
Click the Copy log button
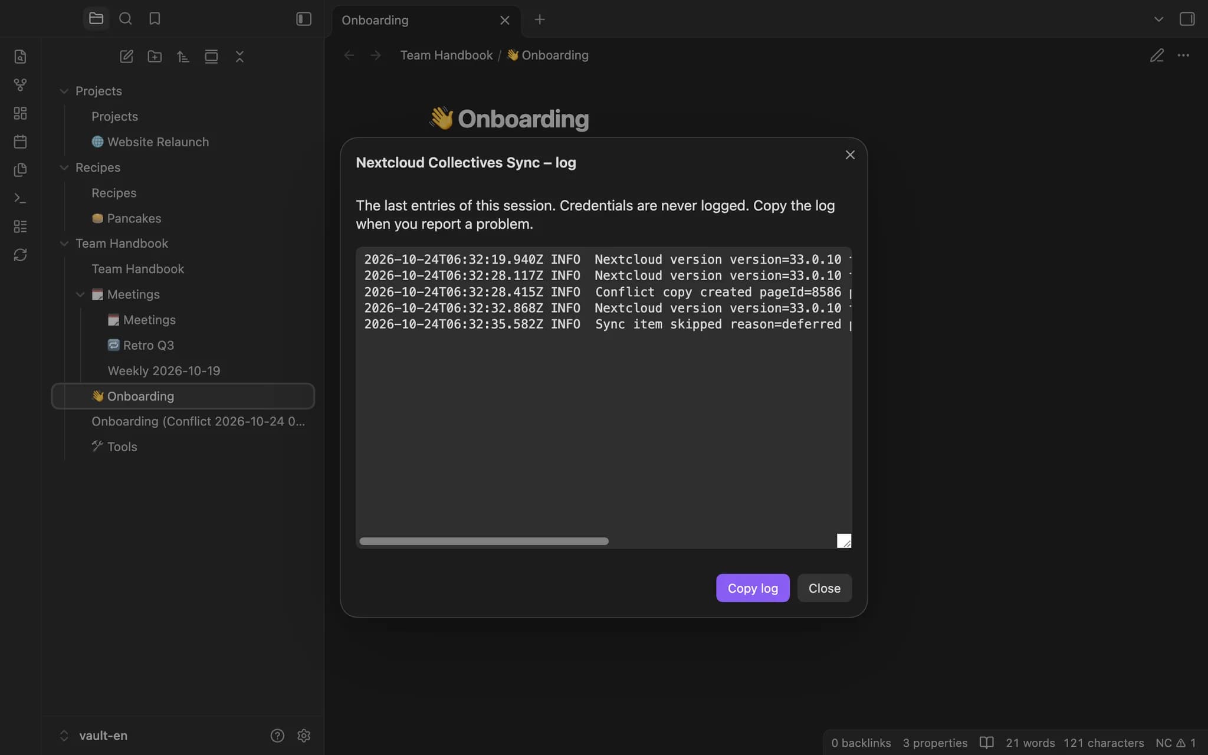(753, 588)
